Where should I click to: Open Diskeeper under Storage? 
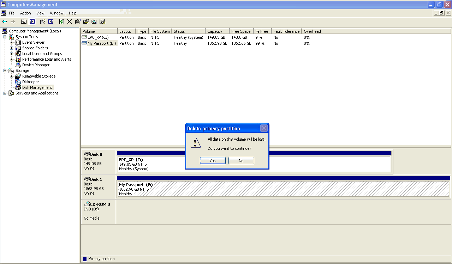coord(30,81)
